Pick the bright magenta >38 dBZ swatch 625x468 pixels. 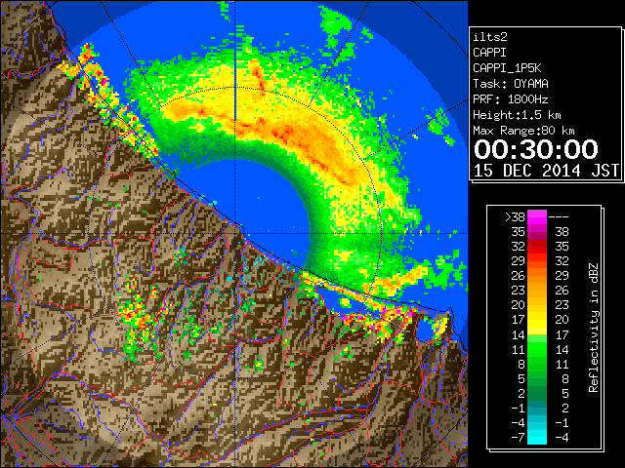point(537,217)
